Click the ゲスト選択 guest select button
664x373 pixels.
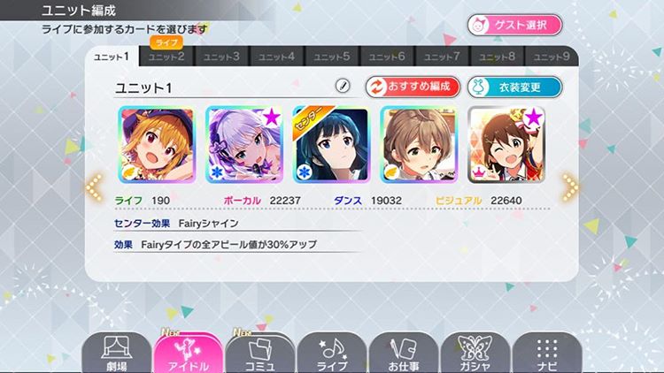515,25
